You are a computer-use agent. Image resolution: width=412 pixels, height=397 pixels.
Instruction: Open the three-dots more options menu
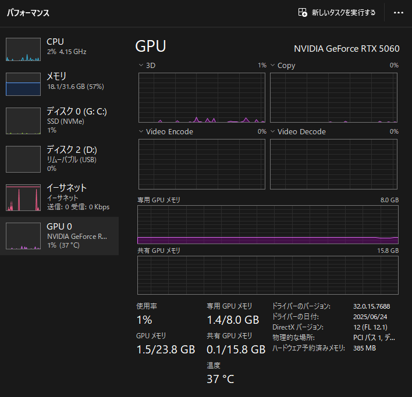click(x=399, y=12)
